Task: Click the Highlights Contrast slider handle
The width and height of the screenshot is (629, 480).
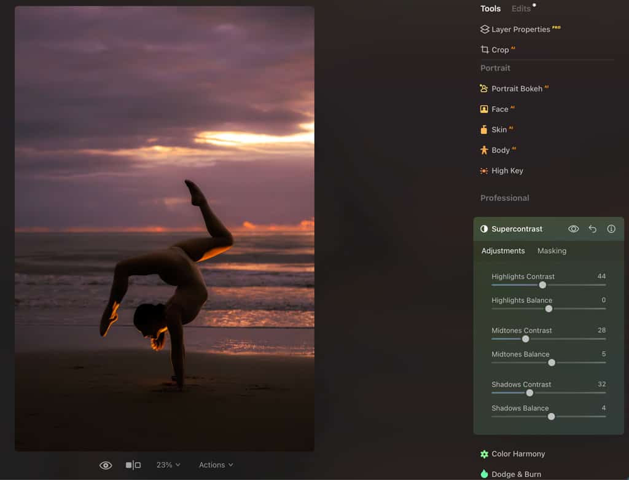Action: click(x=542, y=285)
